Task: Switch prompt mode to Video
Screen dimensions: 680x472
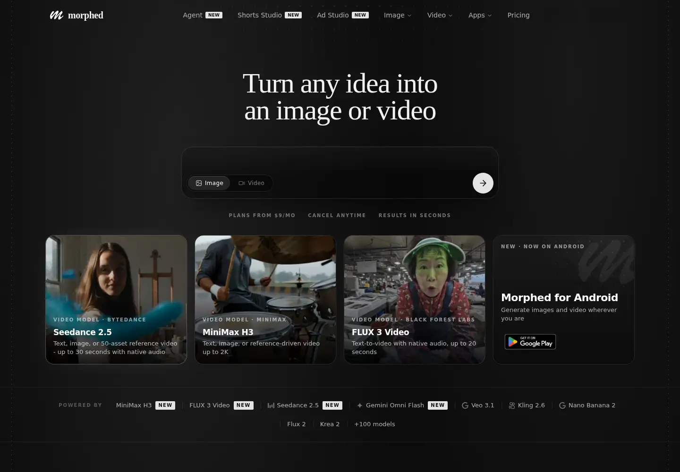Action: (x=251, y=183)
